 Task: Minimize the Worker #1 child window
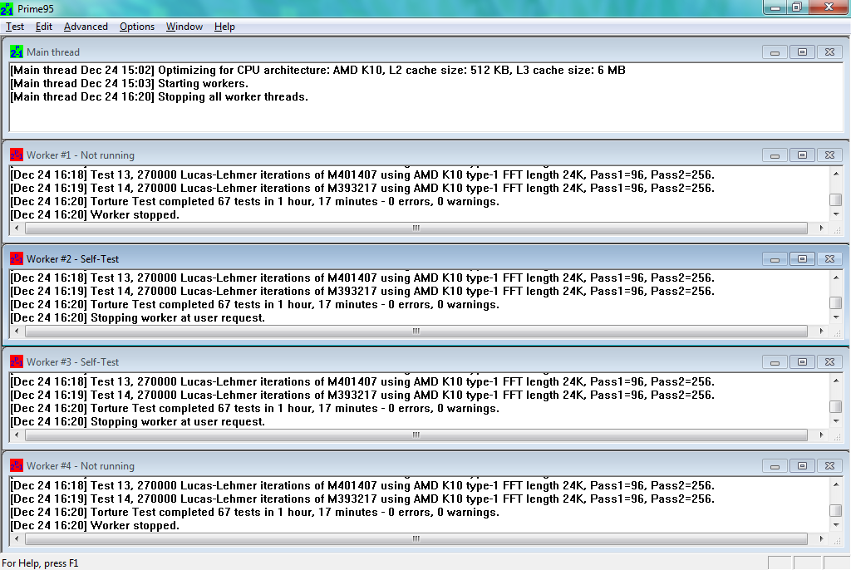point(775,155)
